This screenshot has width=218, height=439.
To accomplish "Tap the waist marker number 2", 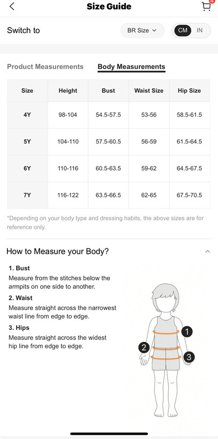I will pyautogui.click(x=144, y=348).
